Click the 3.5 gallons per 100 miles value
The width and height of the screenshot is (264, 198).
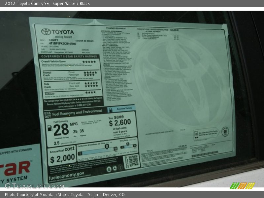click(56, 143)
